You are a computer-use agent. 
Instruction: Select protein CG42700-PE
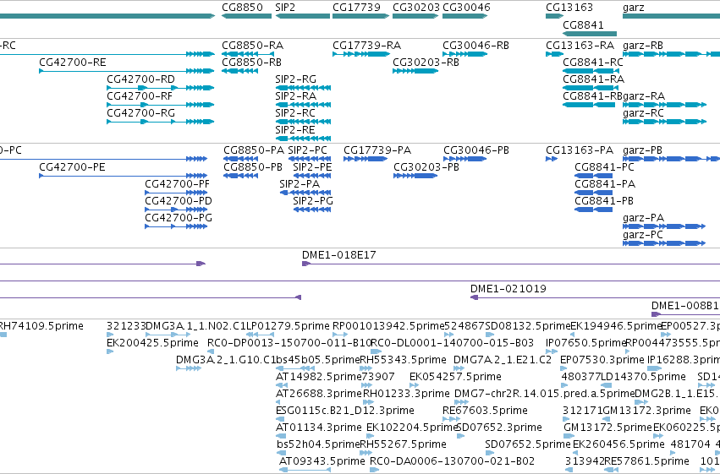point(123,176)
